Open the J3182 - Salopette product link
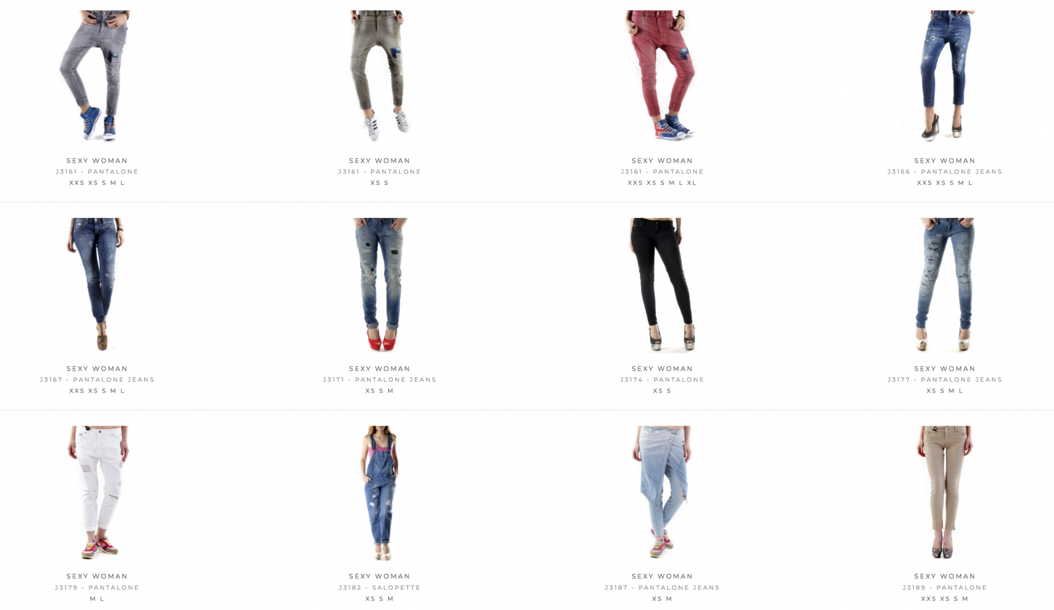 (379, 588)
